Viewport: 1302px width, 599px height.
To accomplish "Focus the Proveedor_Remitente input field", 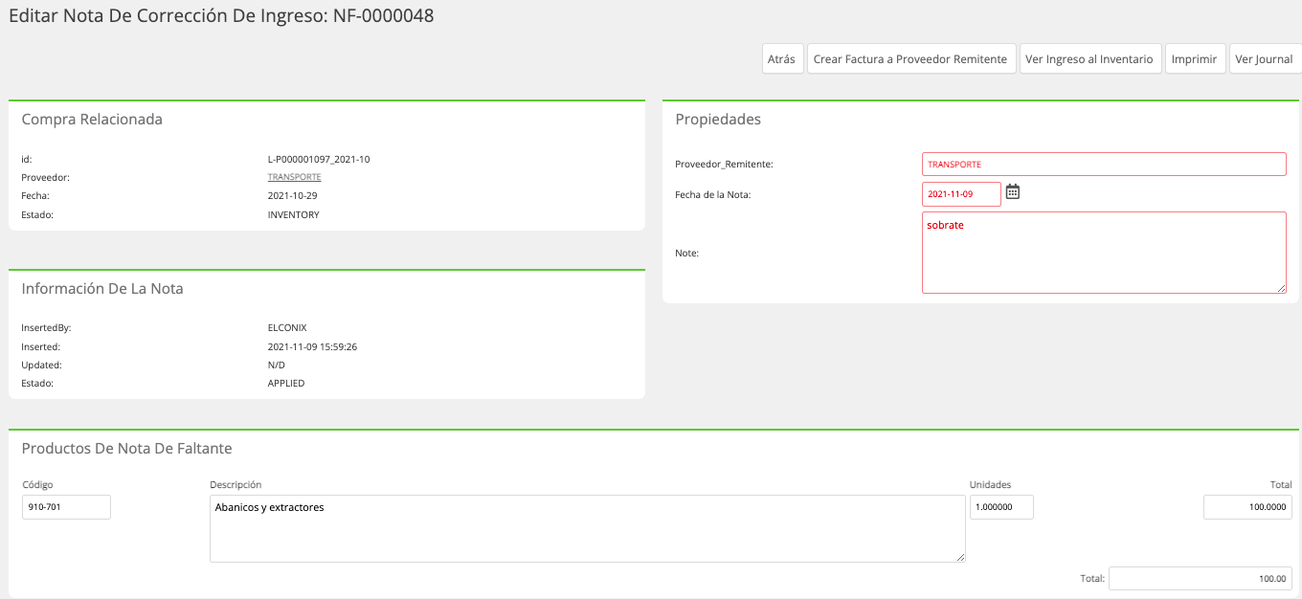I will [1104, 165].
